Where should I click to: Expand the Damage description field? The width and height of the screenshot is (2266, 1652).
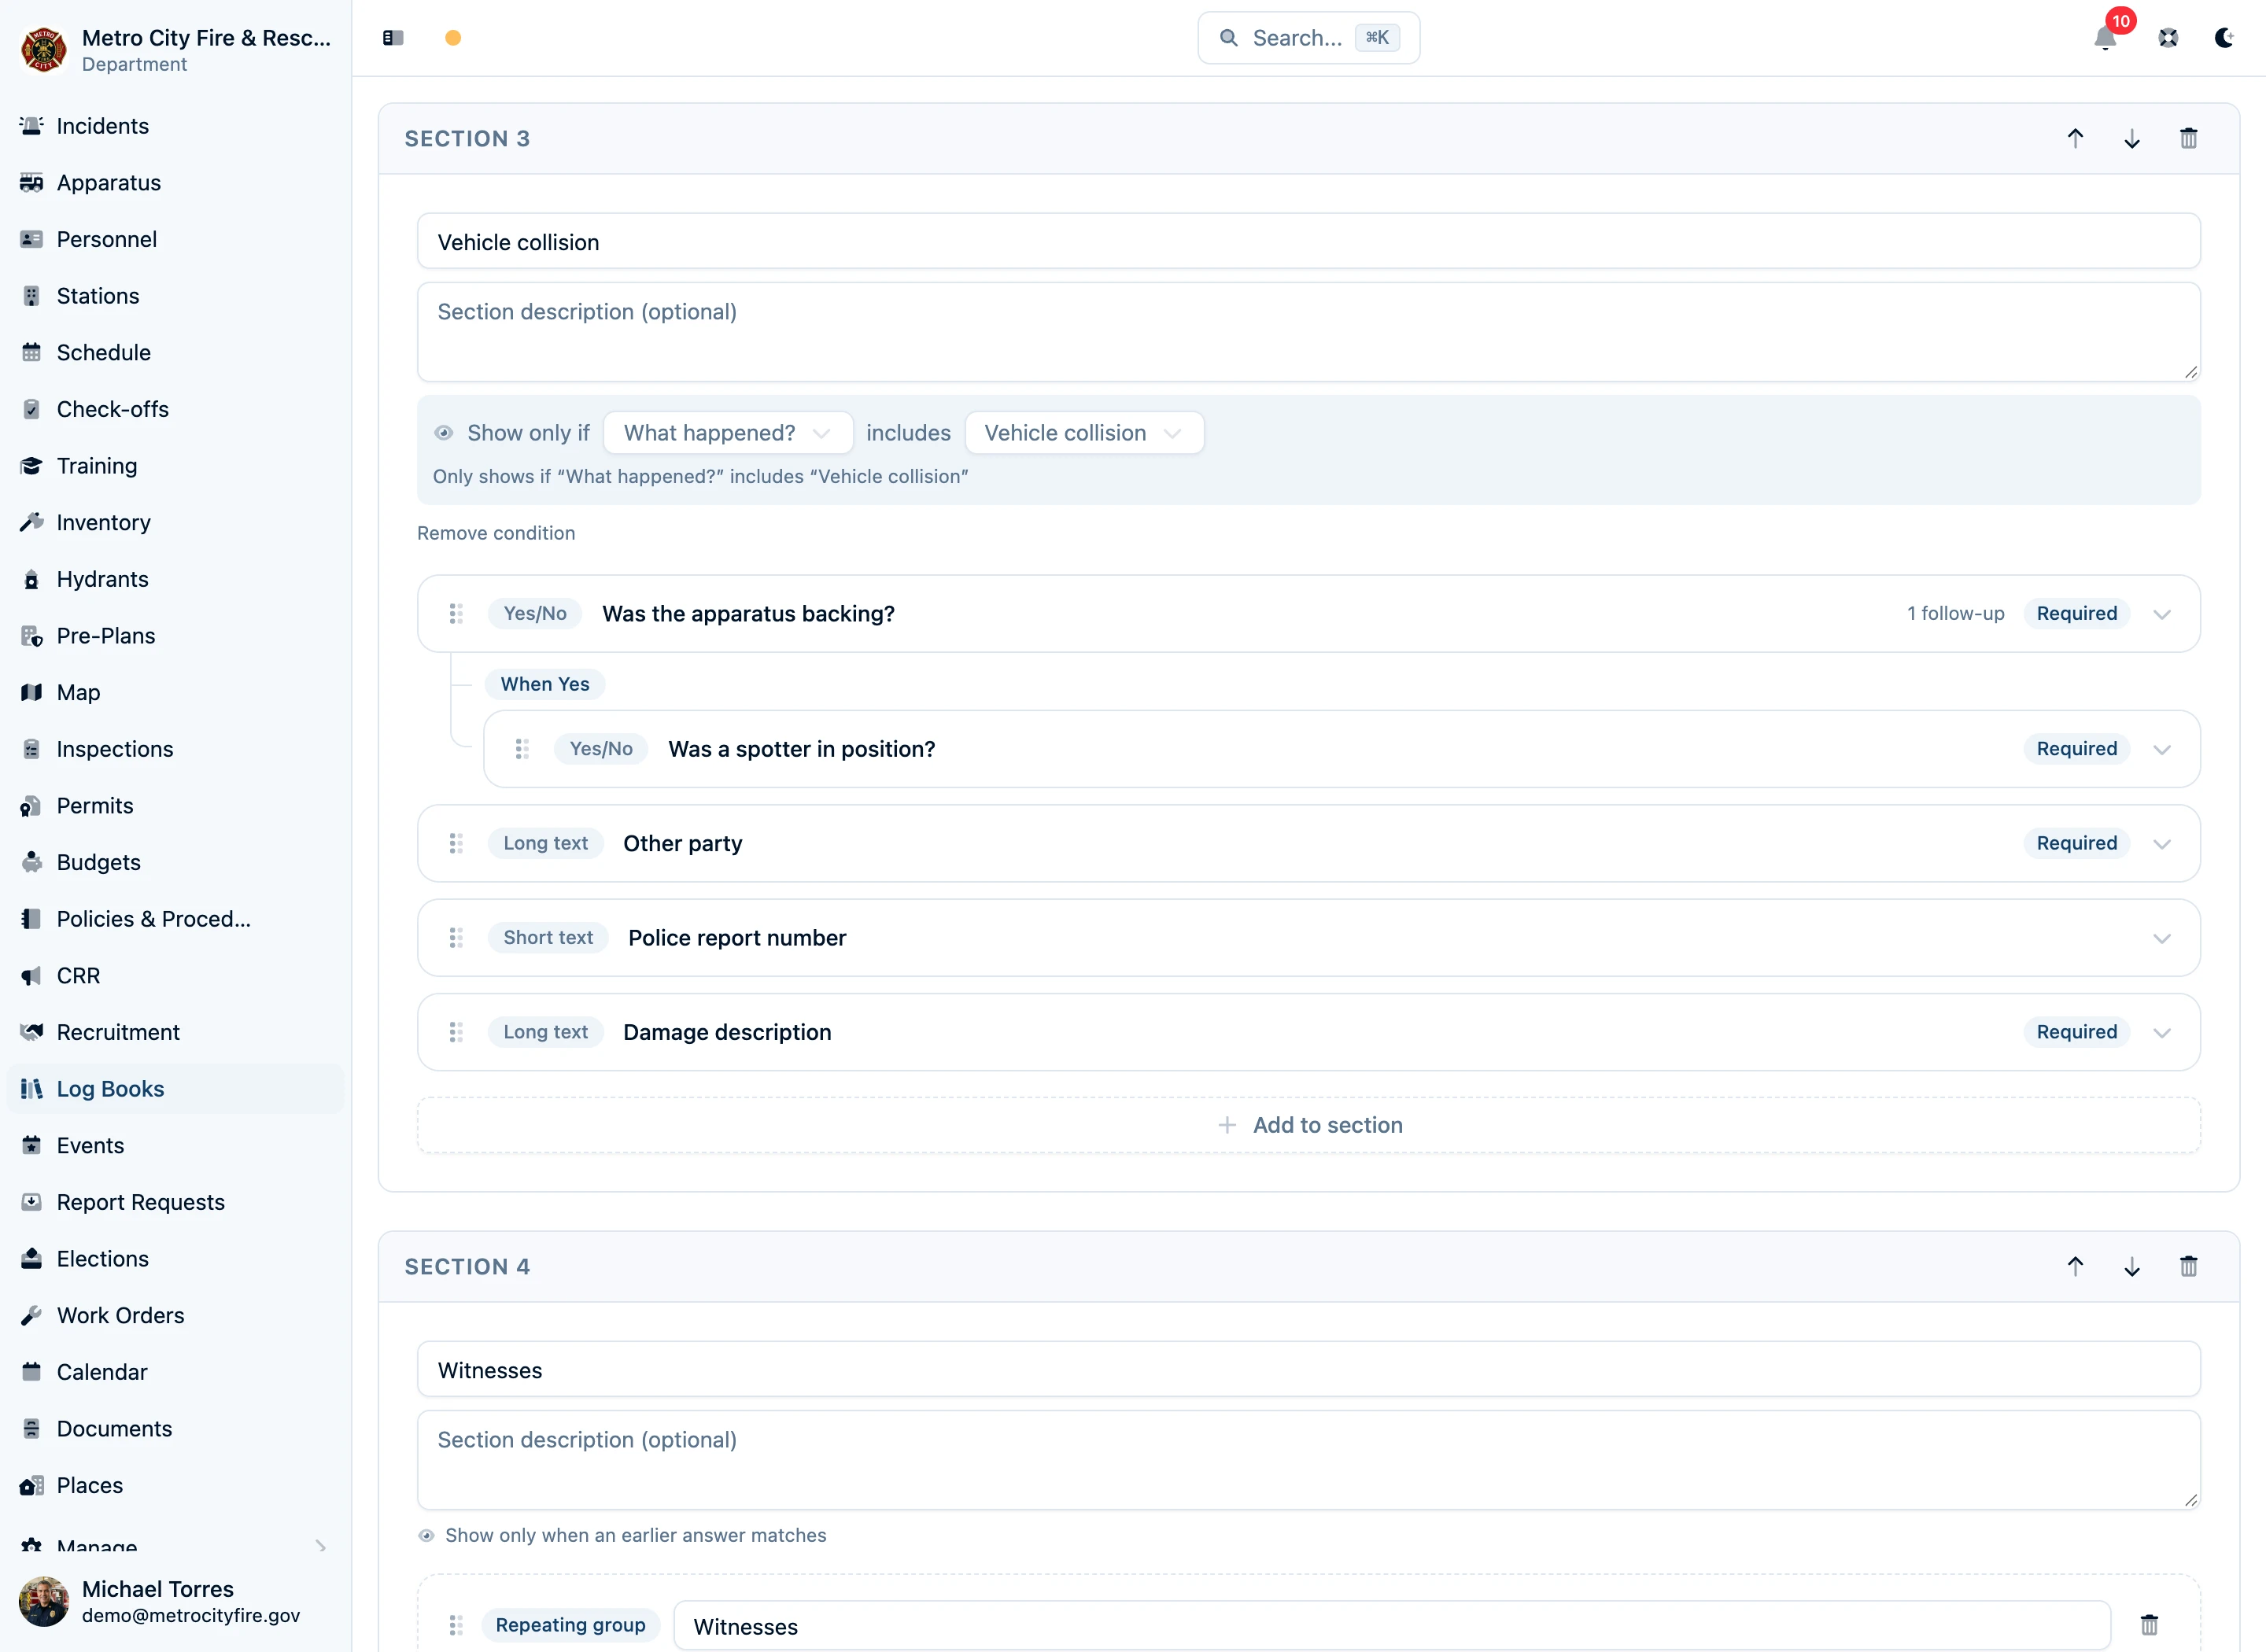pyautogui.click(x=2162, y=1032)
